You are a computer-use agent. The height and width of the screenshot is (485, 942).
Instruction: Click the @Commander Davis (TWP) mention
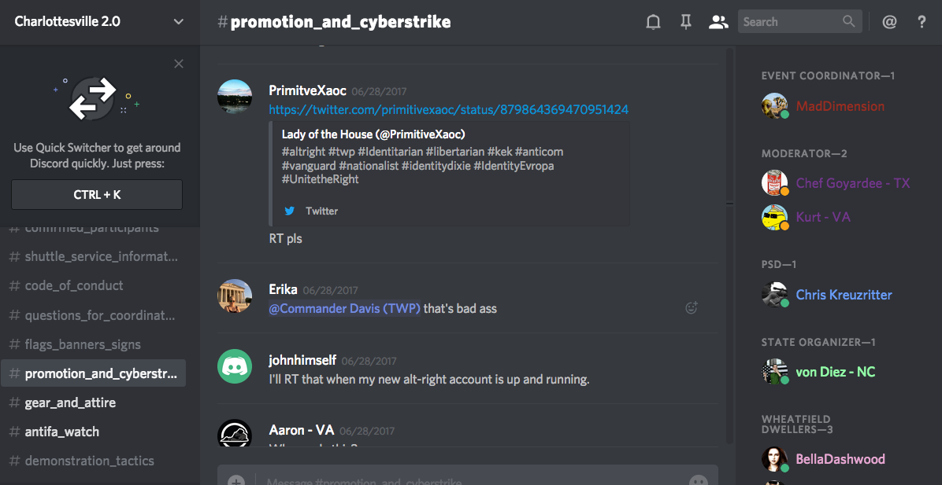(344, 308)
